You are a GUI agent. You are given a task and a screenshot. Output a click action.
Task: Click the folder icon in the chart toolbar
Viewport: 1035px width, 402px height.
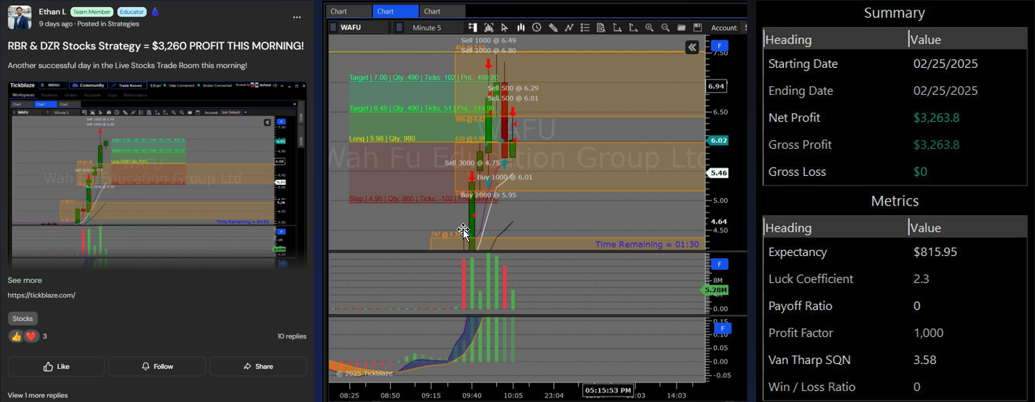681,28
